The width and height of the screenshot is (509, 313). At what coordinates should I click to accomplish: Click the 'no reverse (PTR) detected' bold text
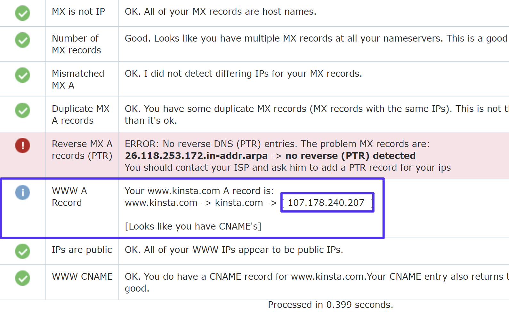point(350,156)
